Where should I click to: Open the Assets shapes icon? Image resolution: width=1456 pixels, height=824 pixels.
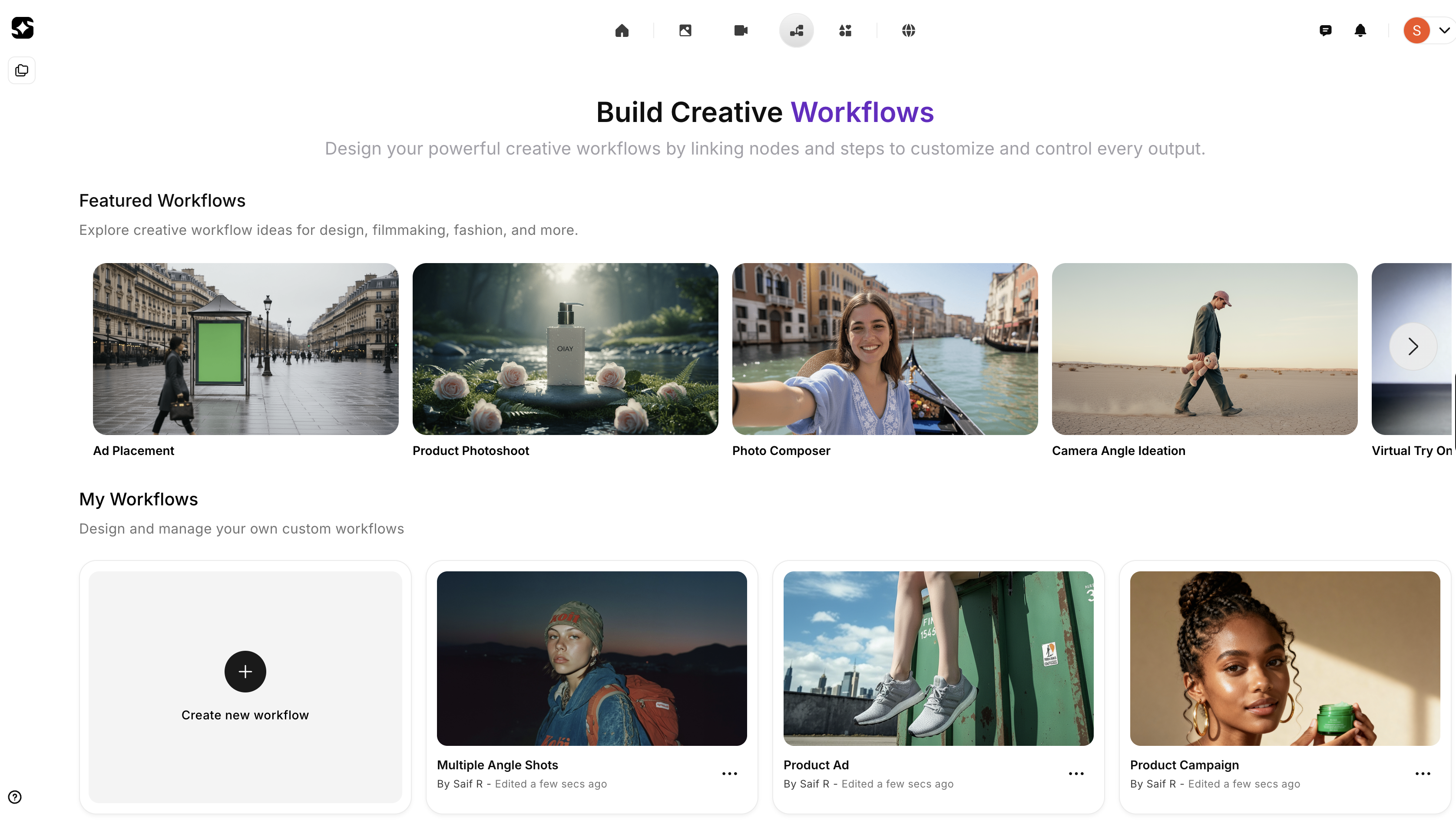pos(844,30)
